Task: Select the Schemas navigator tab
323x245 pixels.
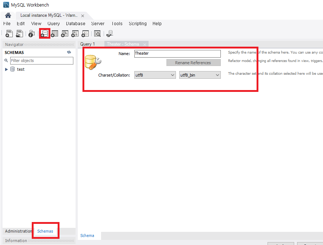Action: tap(45, 231)
